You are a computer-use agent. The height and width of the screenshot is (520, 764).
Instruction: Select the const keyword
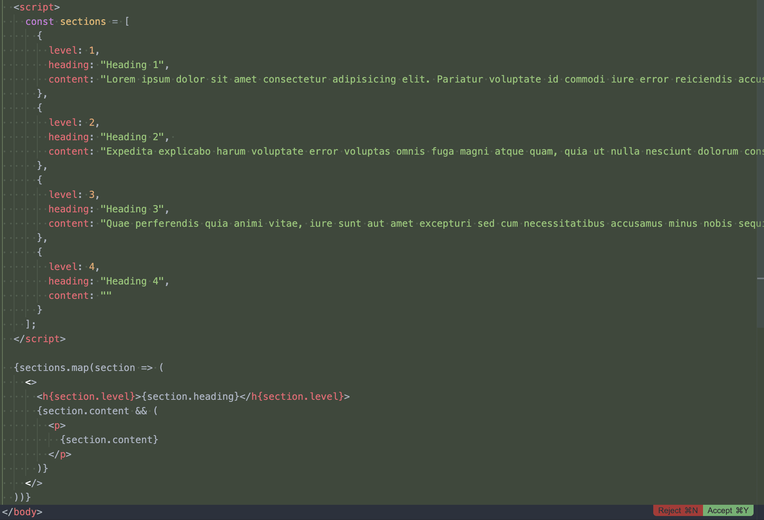coord(39,21)
